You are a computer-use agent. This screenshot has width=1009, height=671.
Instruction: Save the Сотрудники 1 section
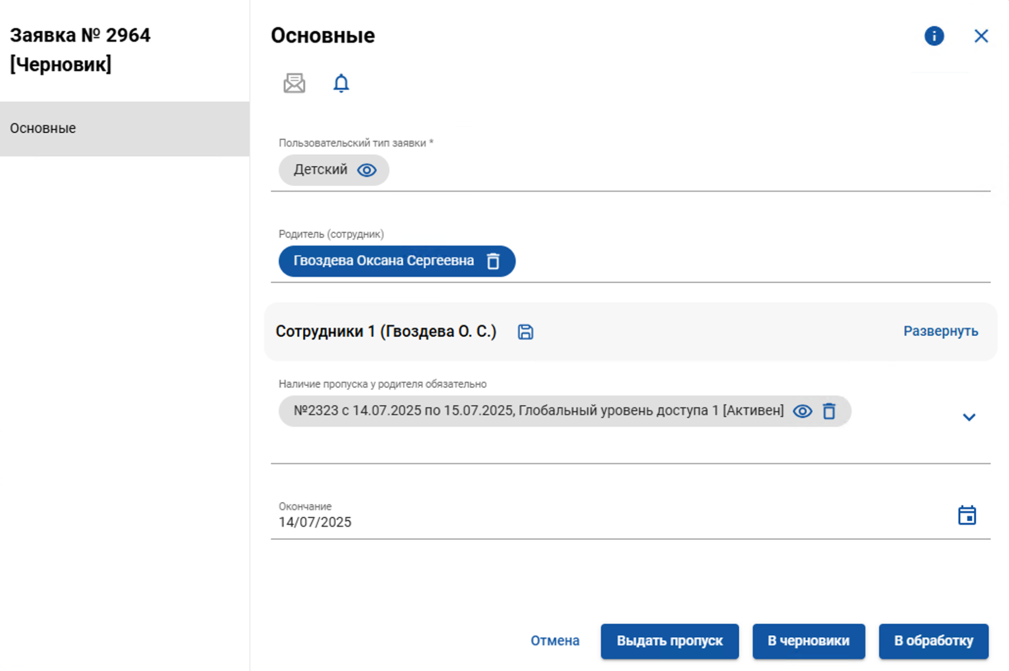tap(525, 332)
